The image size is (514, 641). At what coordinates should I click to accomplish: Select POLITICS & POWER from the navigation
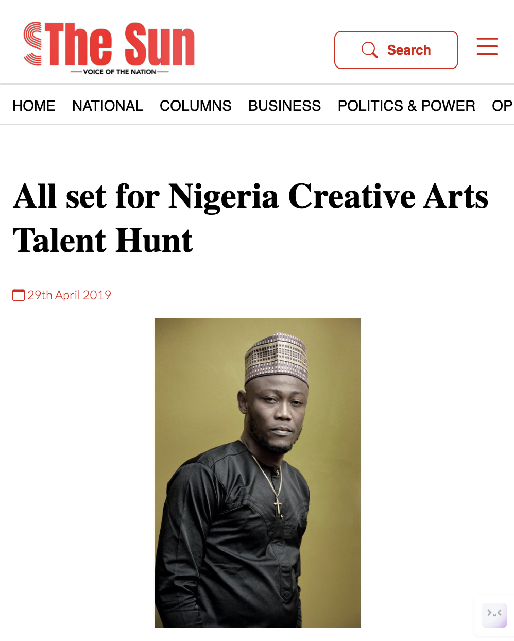tap(406, 106)
